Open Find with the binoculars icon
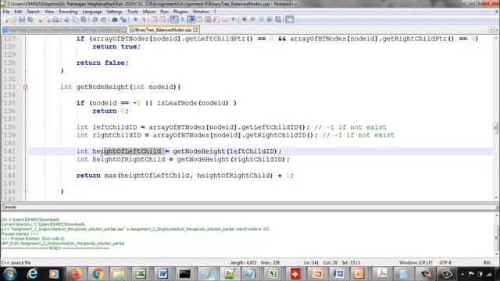Viewport: 500px width, 281px height. click(115, 20)
